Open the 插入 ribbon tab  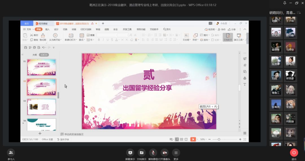[x=47, y=29]
